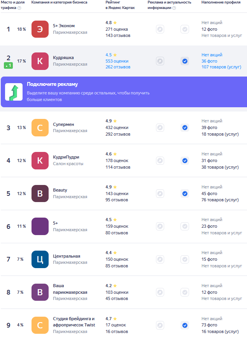Viewport: 247px width, 340px height.
Task: Click '432 оценки' in Супермен row
Action: tap(117, 127)
